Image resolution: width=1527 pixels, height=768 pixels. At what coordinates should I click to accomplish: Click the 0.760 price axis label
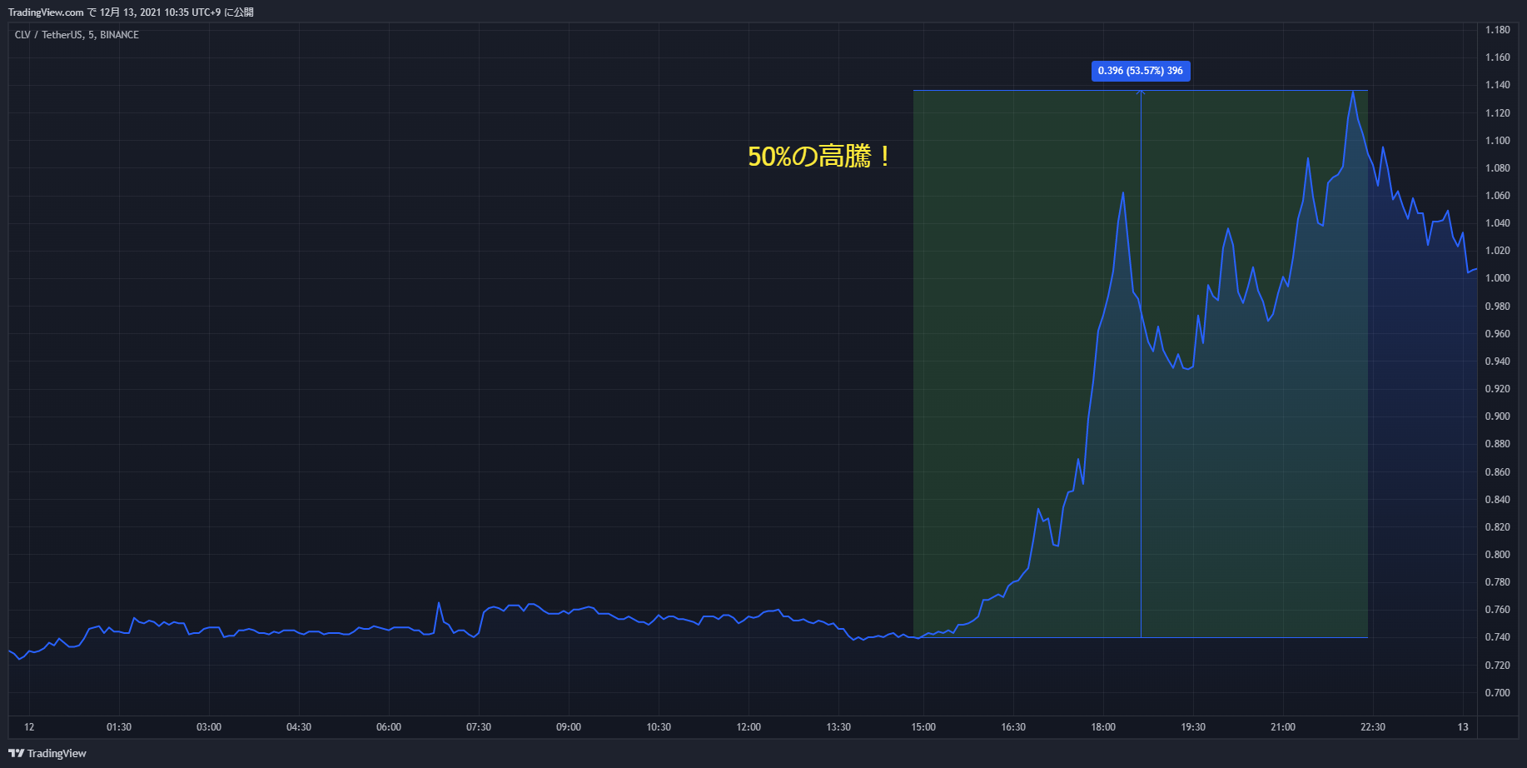coord(1497,610)
